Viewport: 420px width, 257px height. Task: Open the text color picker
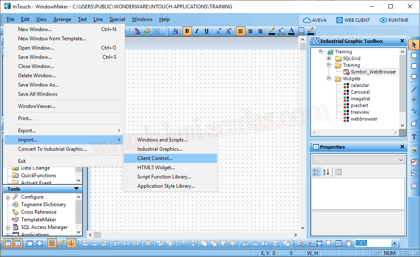pos(292,31)
